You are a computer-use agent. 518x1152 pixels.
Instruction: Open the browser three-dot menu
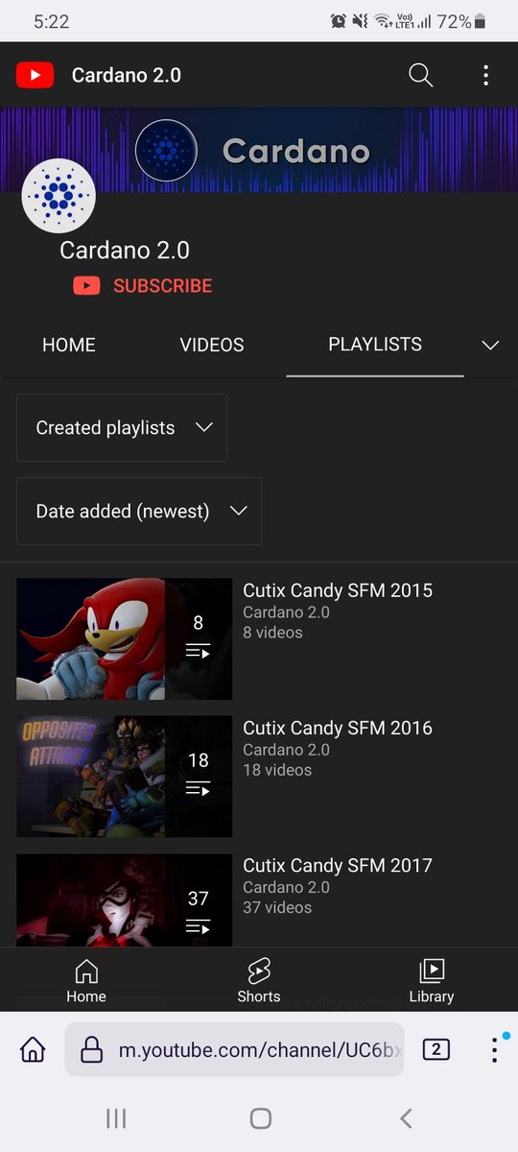494,1049
